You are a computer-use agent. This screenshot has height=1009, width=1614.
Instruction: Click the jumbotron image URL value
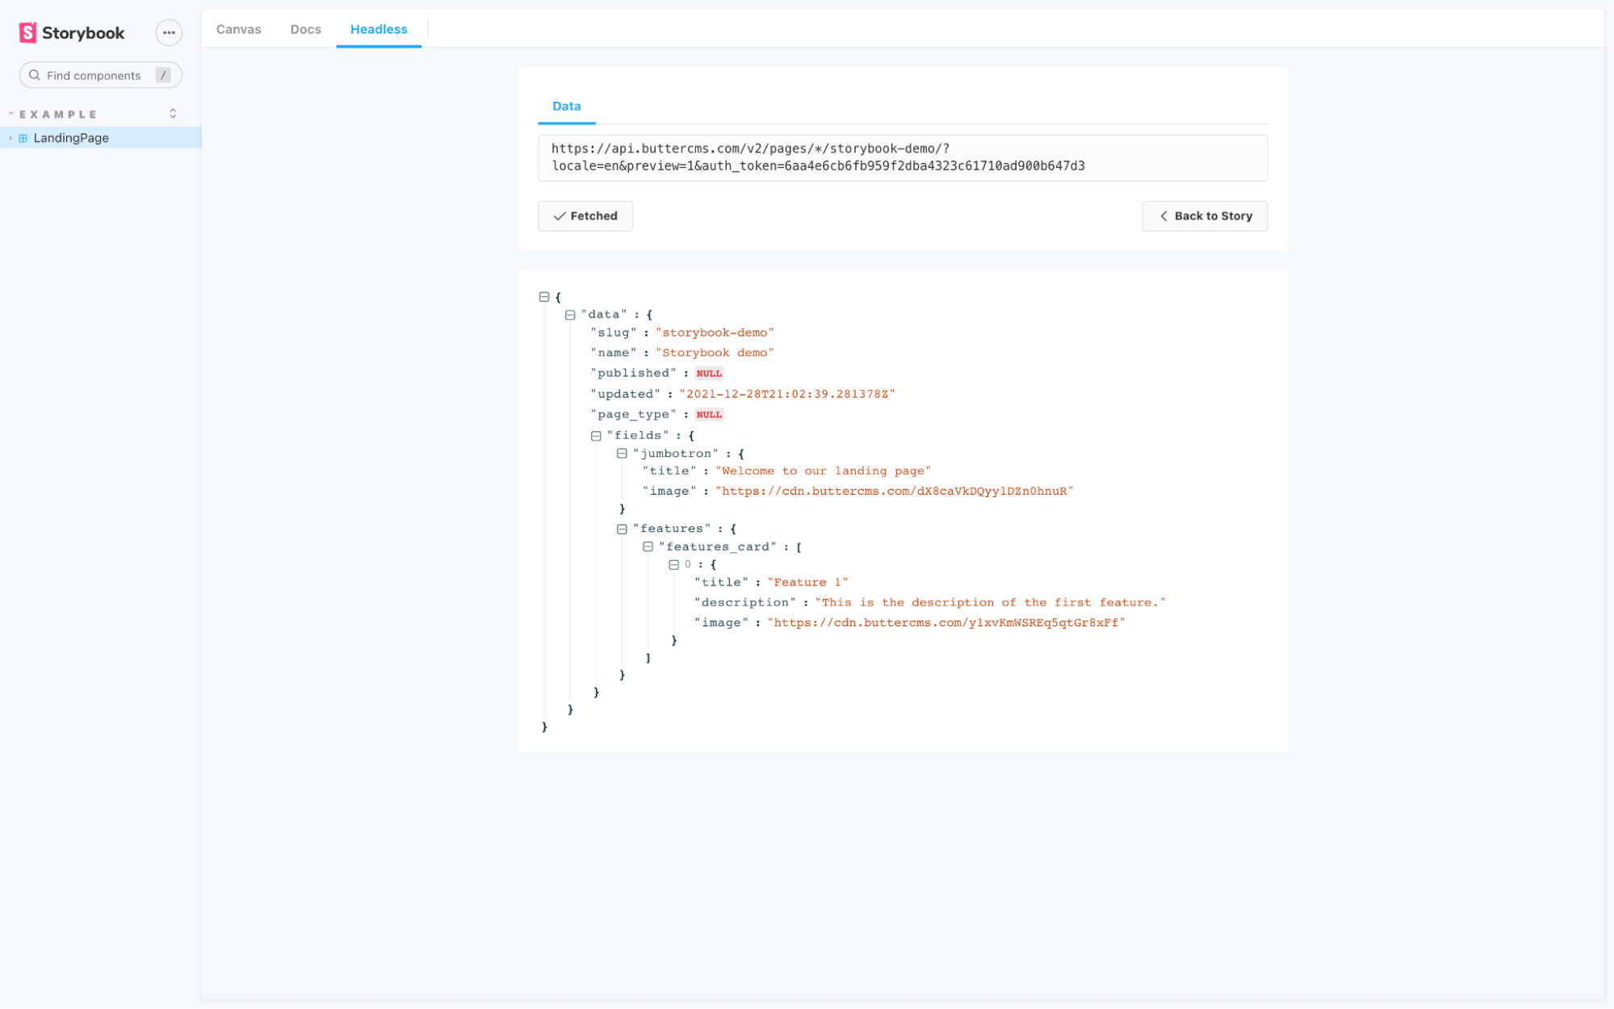click(895, 491)
